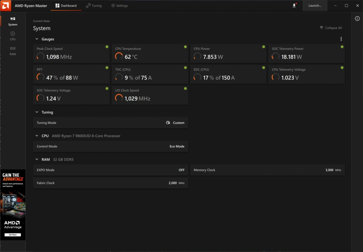
Task: Click the Eco Mode value text
Action: coord(177,146)
